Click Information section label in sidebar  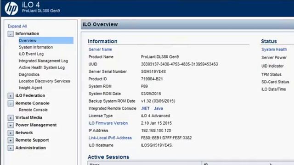(27, 33)
